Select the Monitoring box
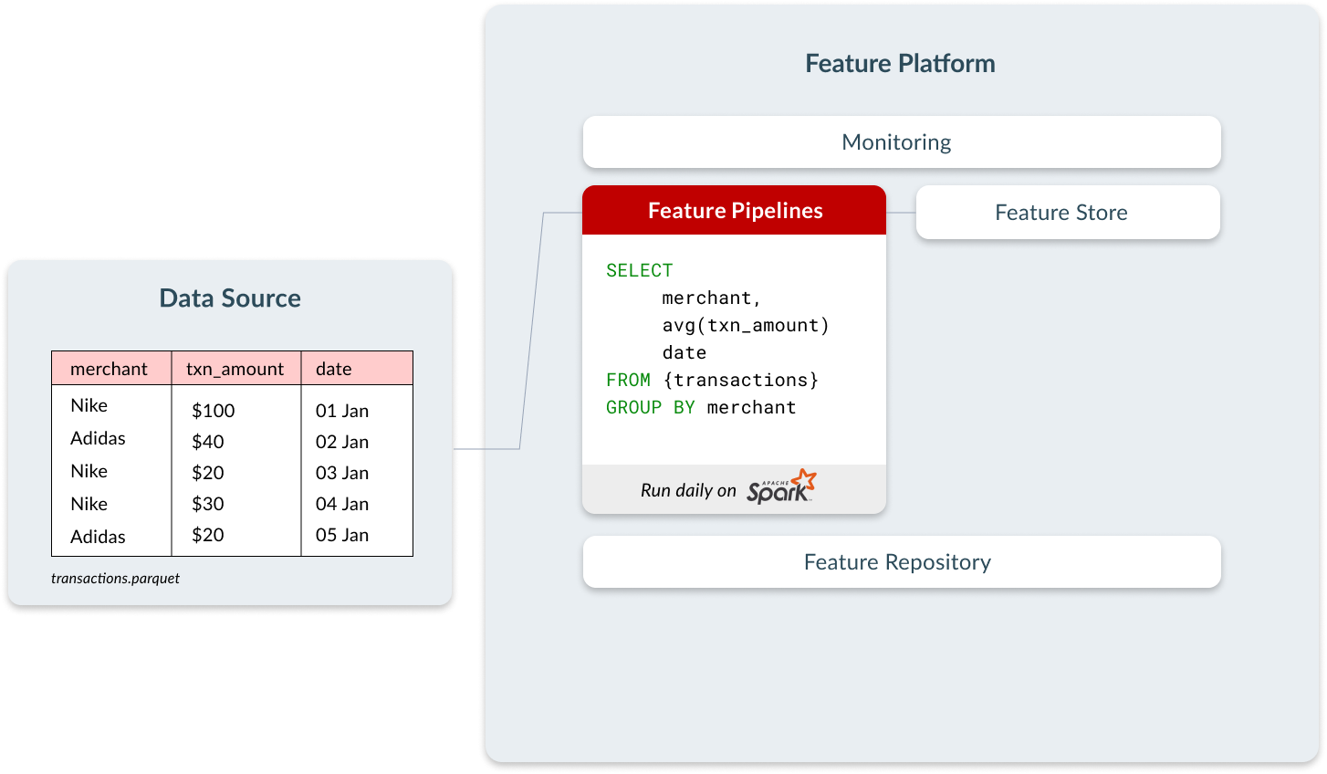 coord(902,142)
